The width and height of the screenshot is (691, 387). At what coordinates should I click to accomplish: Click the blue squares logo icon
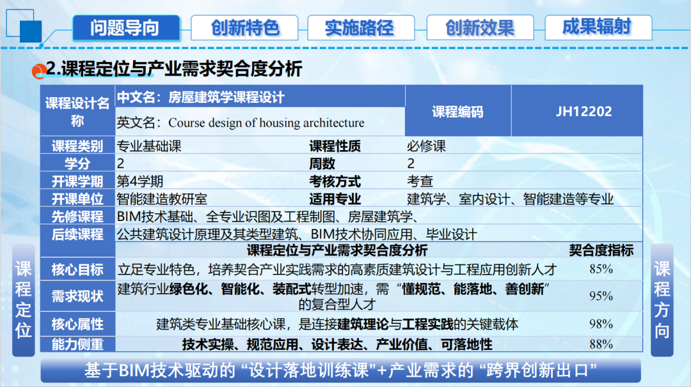24,26
